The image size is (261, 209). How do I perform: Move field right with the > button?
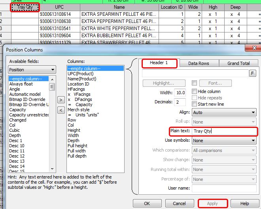pos(61,100)
